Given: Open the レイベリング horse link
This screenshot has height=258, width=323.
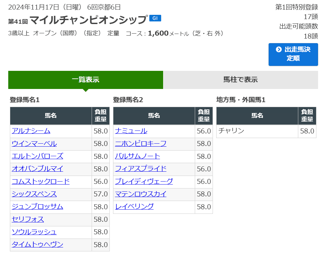Looking at the screenshot, I should tap(134, 207).
